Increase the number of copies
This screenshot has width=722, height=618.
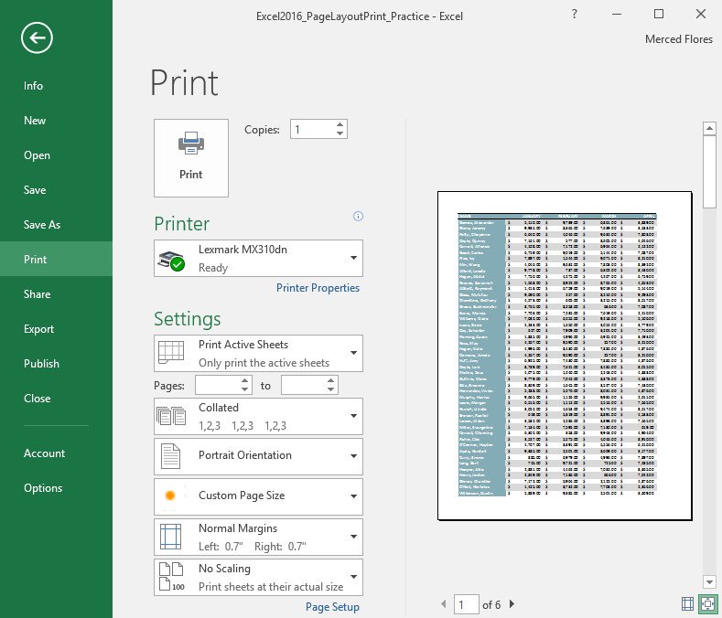click(x=340, y=125)
